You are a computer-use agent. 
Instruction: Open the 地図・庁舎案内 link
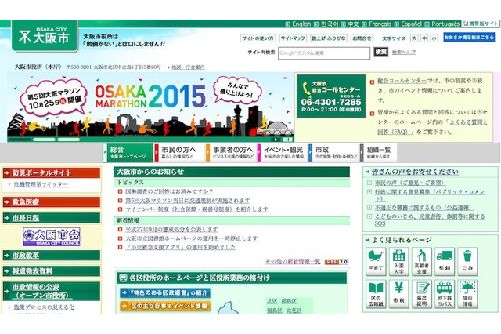coord(188,67)
